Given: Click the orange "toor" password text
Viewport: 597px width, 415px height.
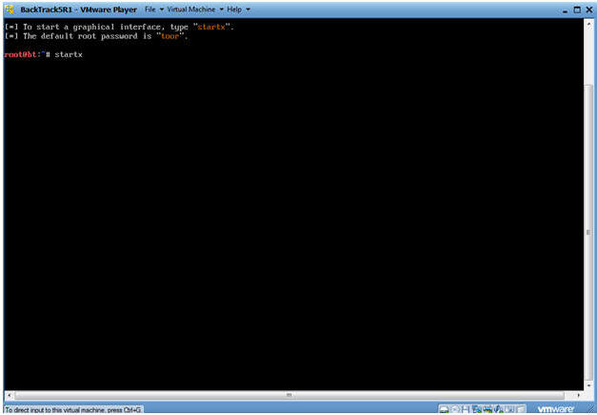Looking at the screenshot, I should [169, 36].
